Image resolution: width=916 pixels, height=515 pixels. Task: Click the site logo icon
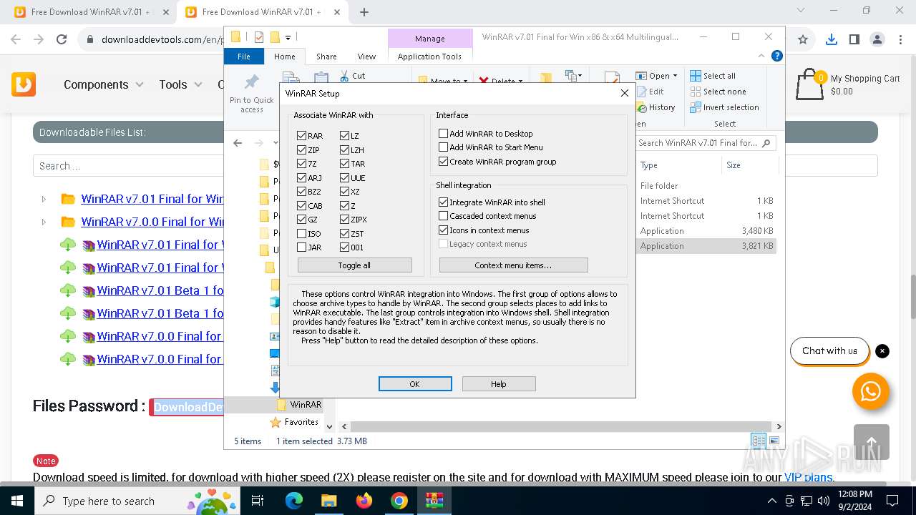[24, 84]
